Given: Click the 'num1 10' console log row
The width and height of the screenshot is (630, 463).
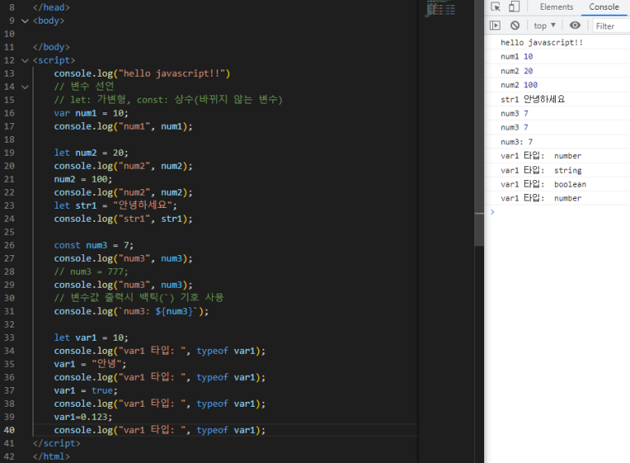Looking at the screenshot, I should pos(557,57).
